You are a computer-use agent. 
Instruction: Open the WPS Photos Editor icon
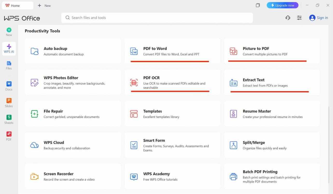pyautogui.click(x=34, y=82)
